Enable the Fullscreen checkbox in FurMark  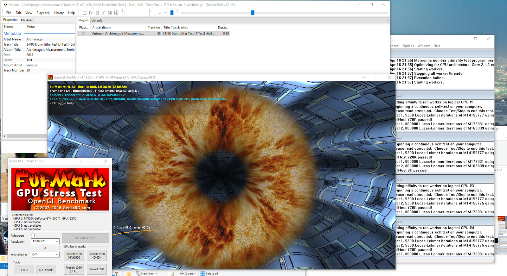point(33,235)
